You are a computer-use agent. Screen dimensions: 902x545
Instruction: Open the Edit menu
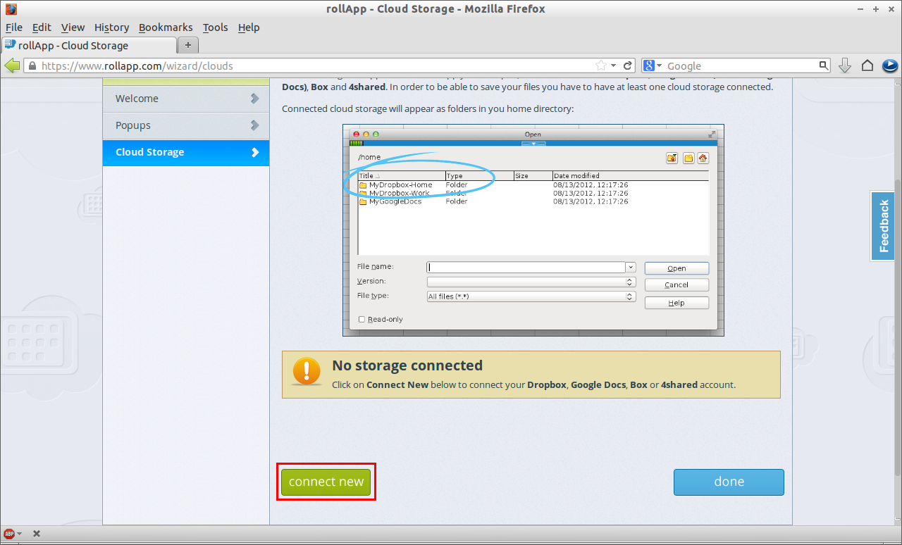click(42, 27)
